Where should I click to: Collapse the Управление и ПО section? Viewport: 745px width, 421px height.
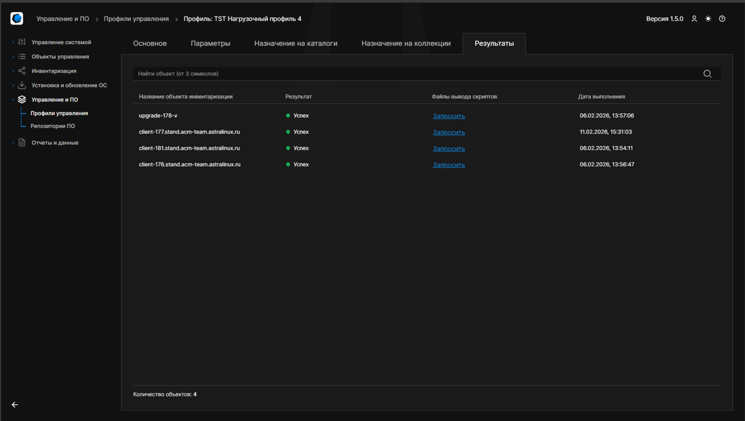(13, 100)
